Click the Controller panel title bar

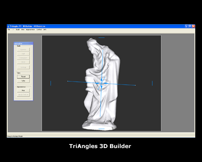tap(23, 43)
